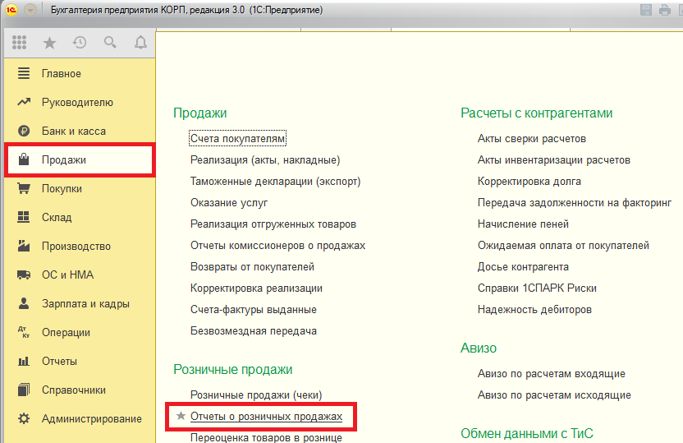Image resolution: width=683 pixels, height=443 pixels.
Task: Open the notifications bell icon
Action: (140, 42)
